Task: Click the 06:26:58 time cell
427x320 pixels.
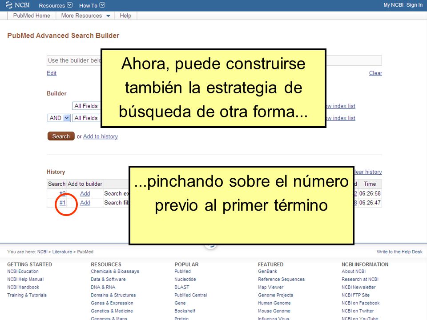Action: (x=370, y=193)
